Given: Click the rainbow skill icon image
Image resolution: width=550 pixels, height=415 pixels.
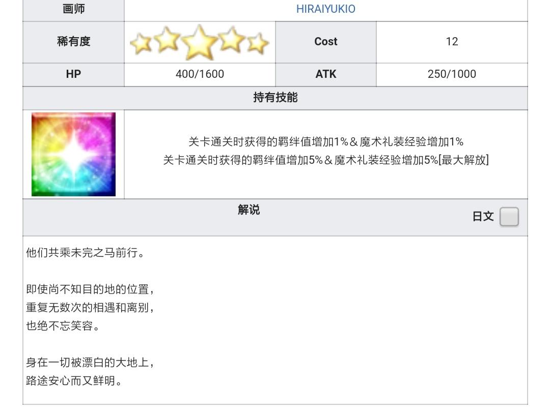Looking at the screenshot, I should 73,154.
